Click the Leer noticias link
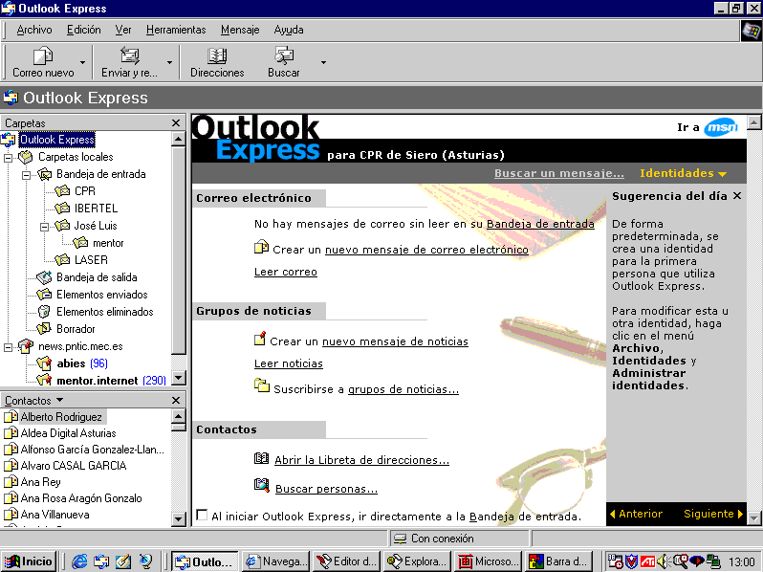The width and height of the screenshot is (763, 572). [289, 363]
